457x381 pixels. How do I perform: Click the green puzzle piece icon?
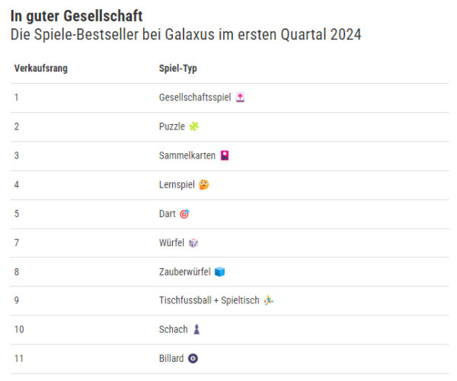point(193,126)
